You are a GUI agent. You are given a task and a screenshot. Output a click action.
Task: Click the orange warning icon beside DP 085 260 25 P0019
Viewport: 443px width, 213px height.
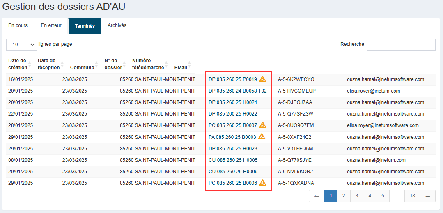click(x=263, y=79)
